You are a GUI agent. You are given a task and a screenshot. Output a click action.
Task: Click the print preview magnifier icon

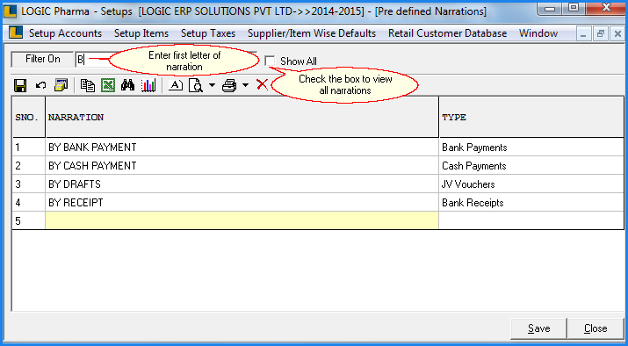[x=196, y=85]
